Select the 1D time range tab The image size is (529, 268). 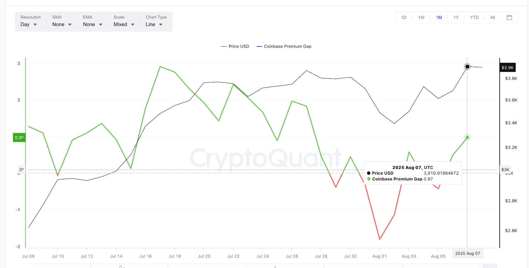tap(404, 18)
